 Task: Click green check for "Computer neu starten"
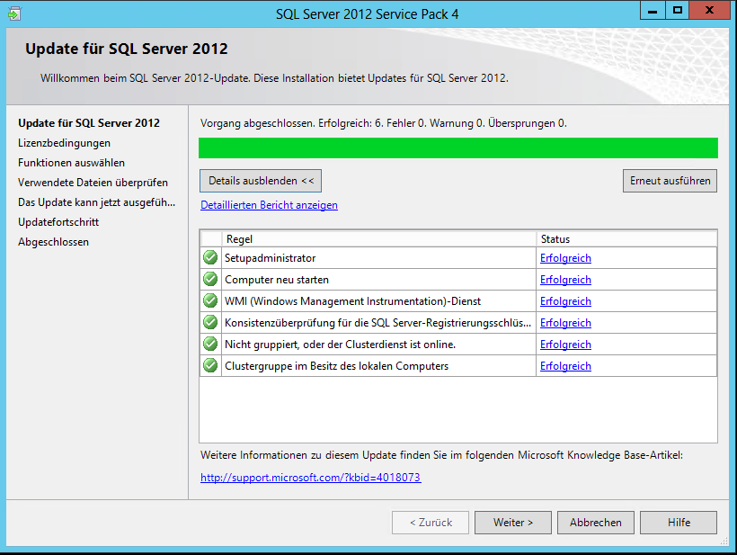coord(209,280)
